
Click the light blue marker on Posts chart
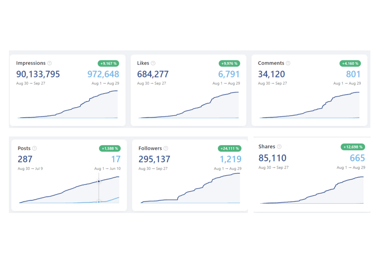99,202
